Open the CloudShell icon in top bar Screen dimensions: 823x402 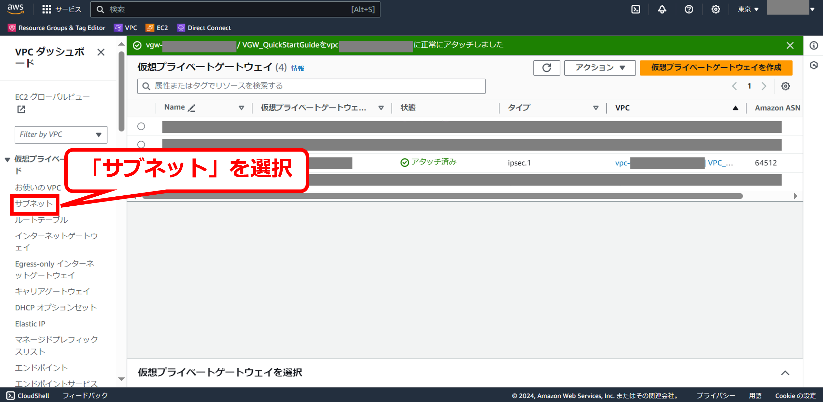coord(635,9)
